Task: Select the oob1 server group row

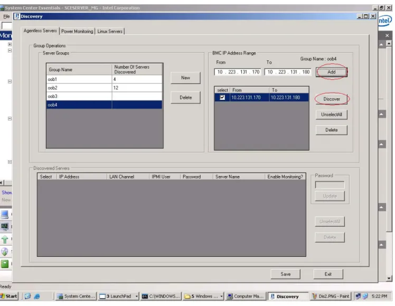Action: [x=104, y=79]
